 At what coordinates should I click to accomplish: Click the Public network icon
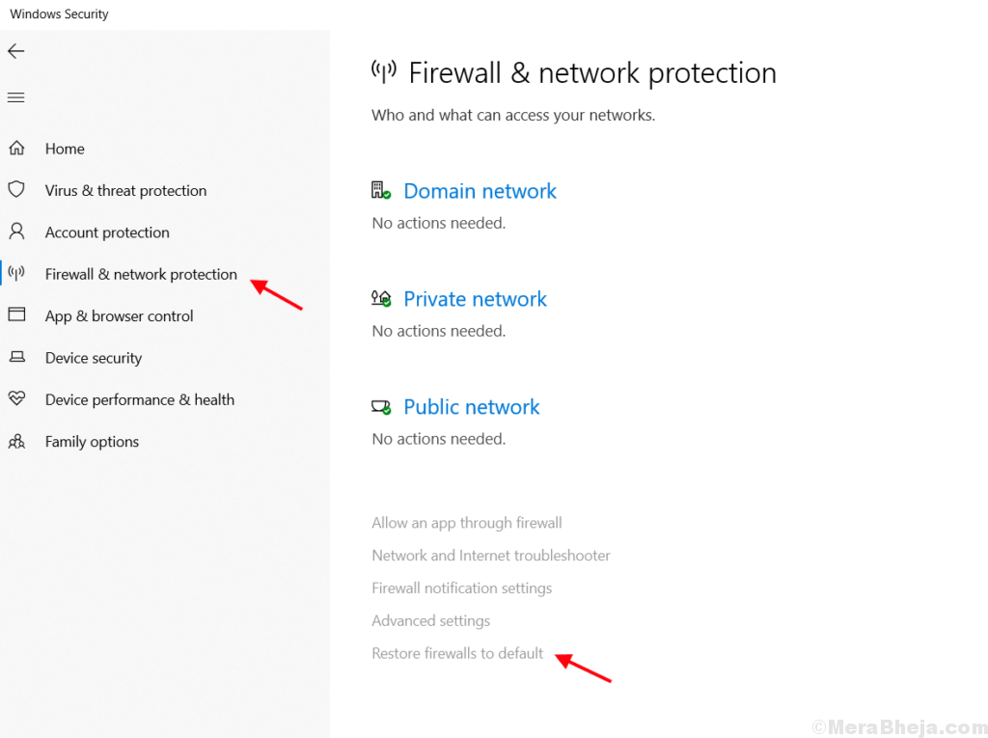380,406
